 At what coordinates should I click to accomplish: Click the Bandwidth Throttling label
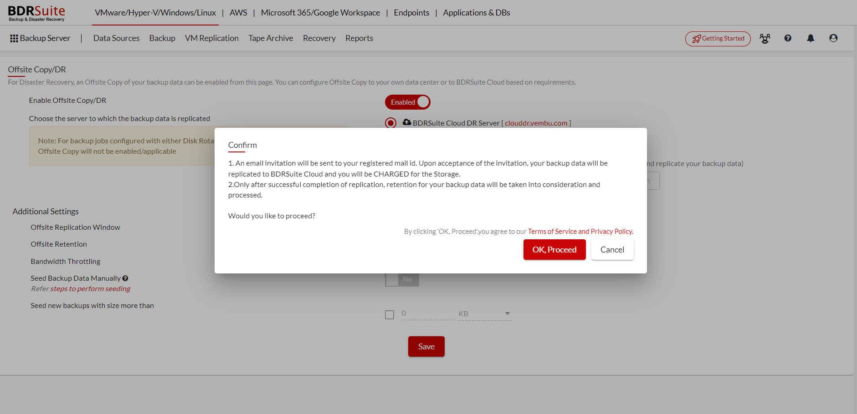click(66, 262)
